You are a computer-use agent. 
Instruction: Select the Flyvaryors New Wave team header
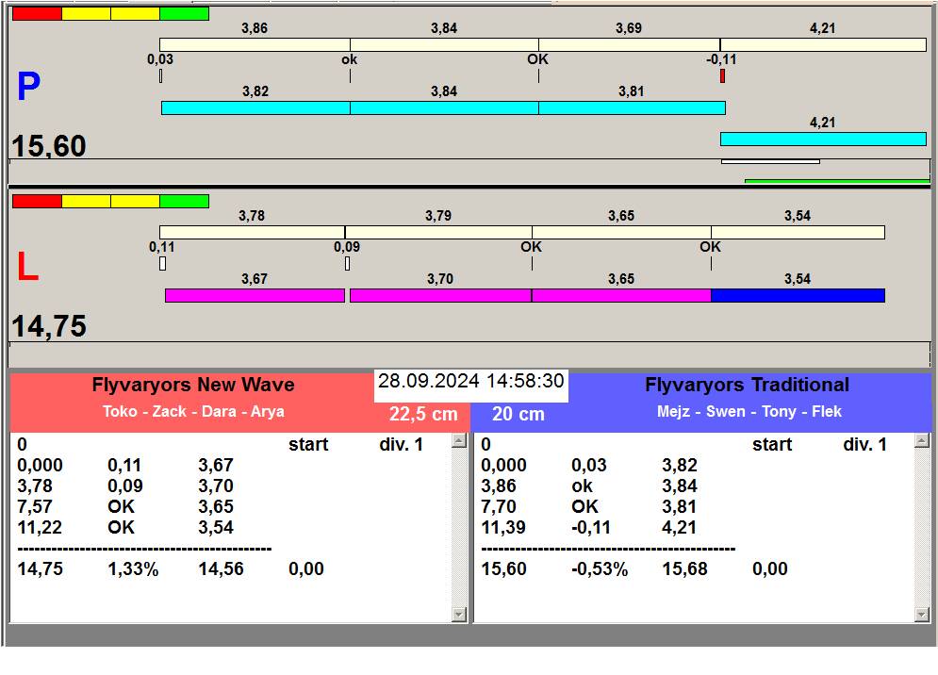pyautogui.click(x=193, y=385)
